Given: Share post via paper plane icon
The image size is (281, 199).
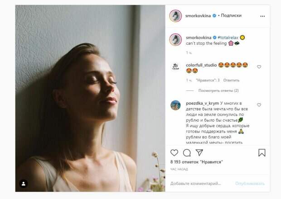Looking at the screenshot, I should pyautogui.click(x=199, y=152).
